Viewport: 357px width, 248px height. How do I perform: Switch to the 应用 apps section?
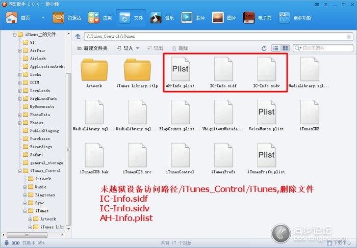point(100,18)
